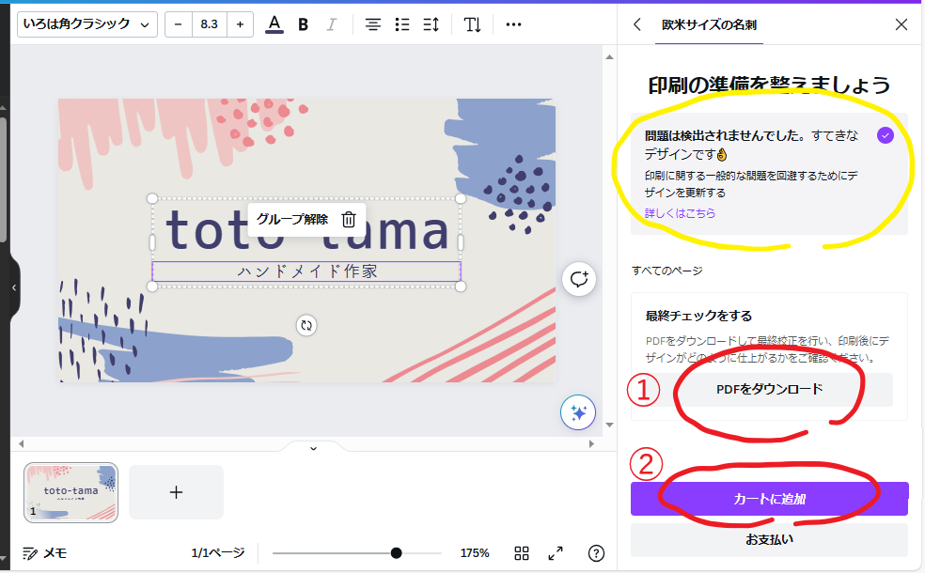Click the zoom level slider handle

[x=396, y=553]
